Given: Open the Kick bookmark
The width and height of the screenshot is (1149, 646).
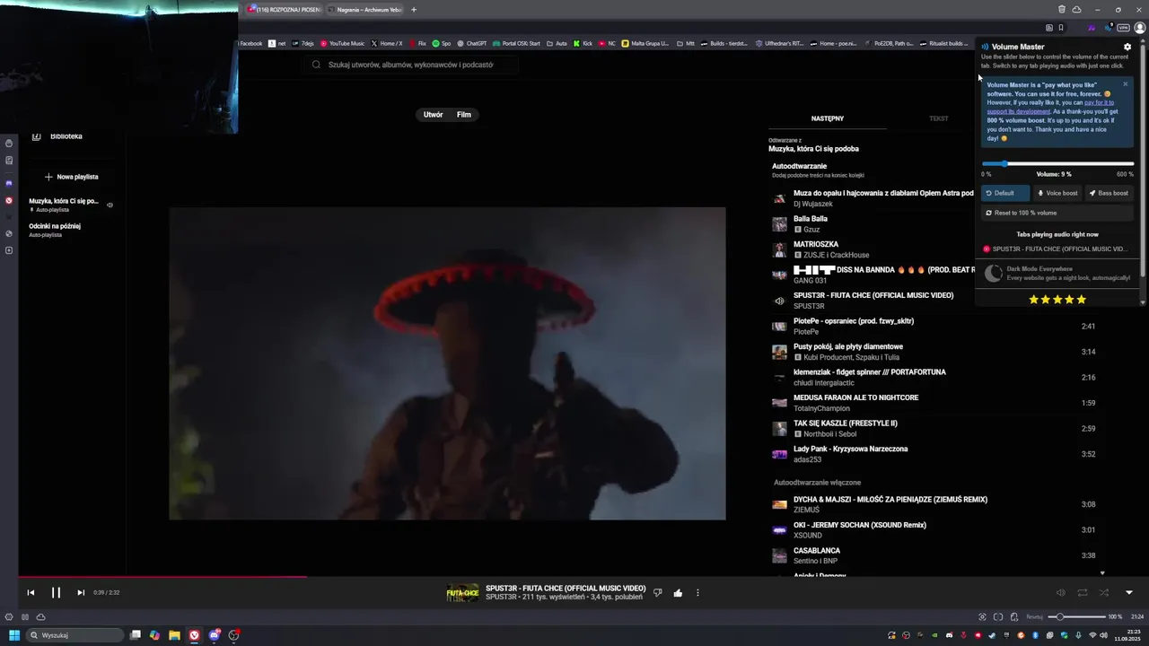Looking at the screenshot, I should coord(582,43).
